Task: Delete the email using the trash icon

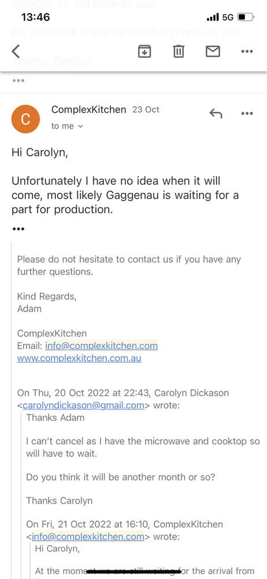Action: tap(179, 52)
